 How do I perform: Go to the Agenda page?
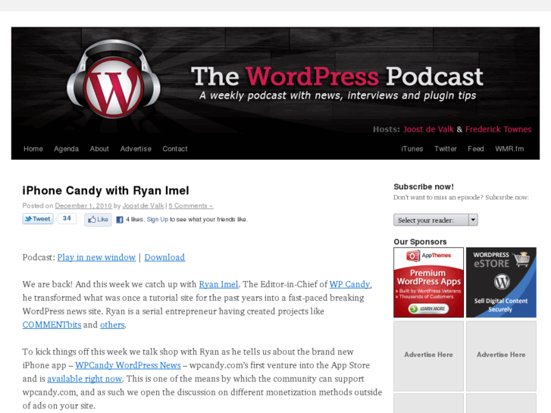(x=66, y=149)
